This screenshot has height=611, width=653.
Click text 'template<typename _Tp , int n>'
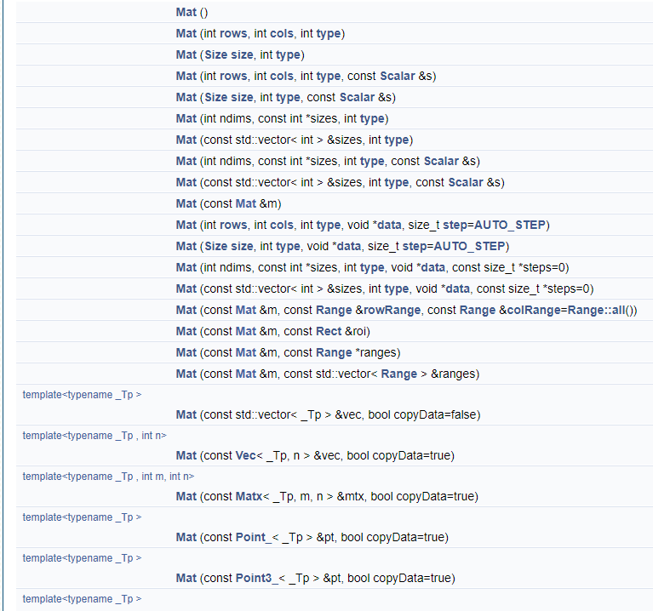(x=95, y=436)
